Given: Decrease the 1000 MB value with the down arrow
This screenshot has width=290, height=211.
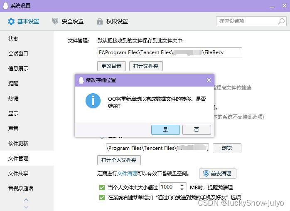Looking at the screenshot, I should pyautogui.click(x=182, y=189).
